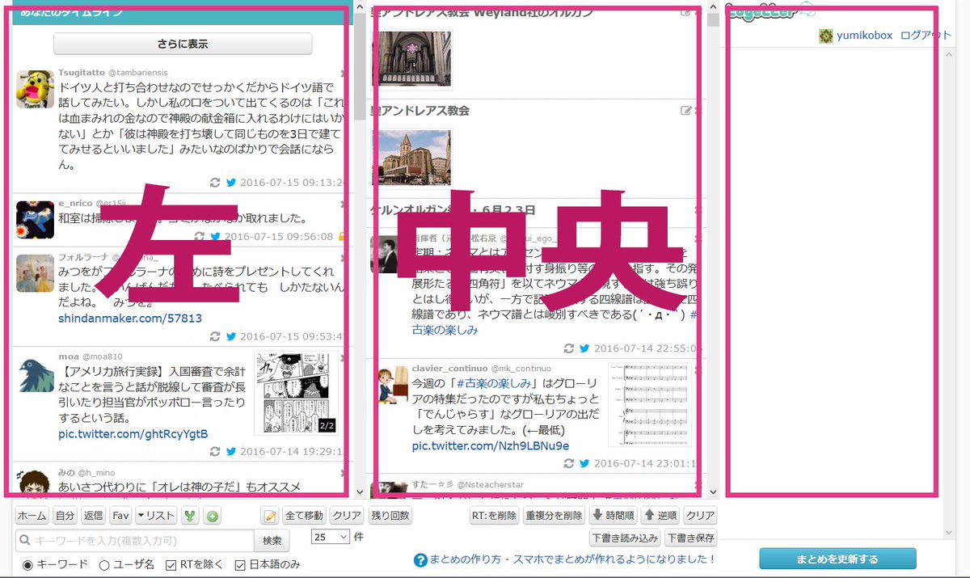The height and width of the screenshot is (578, 970).
Task: Click the left timeline scrollbar down arrow
Action: click(x=359, y=492)
